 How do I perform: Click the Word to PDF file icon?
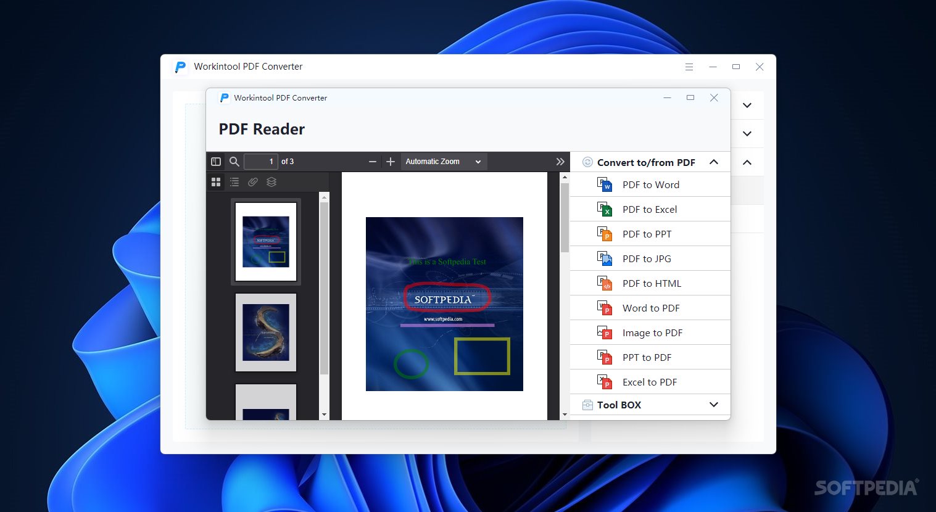pyautogui.click(x=605, y=308)
